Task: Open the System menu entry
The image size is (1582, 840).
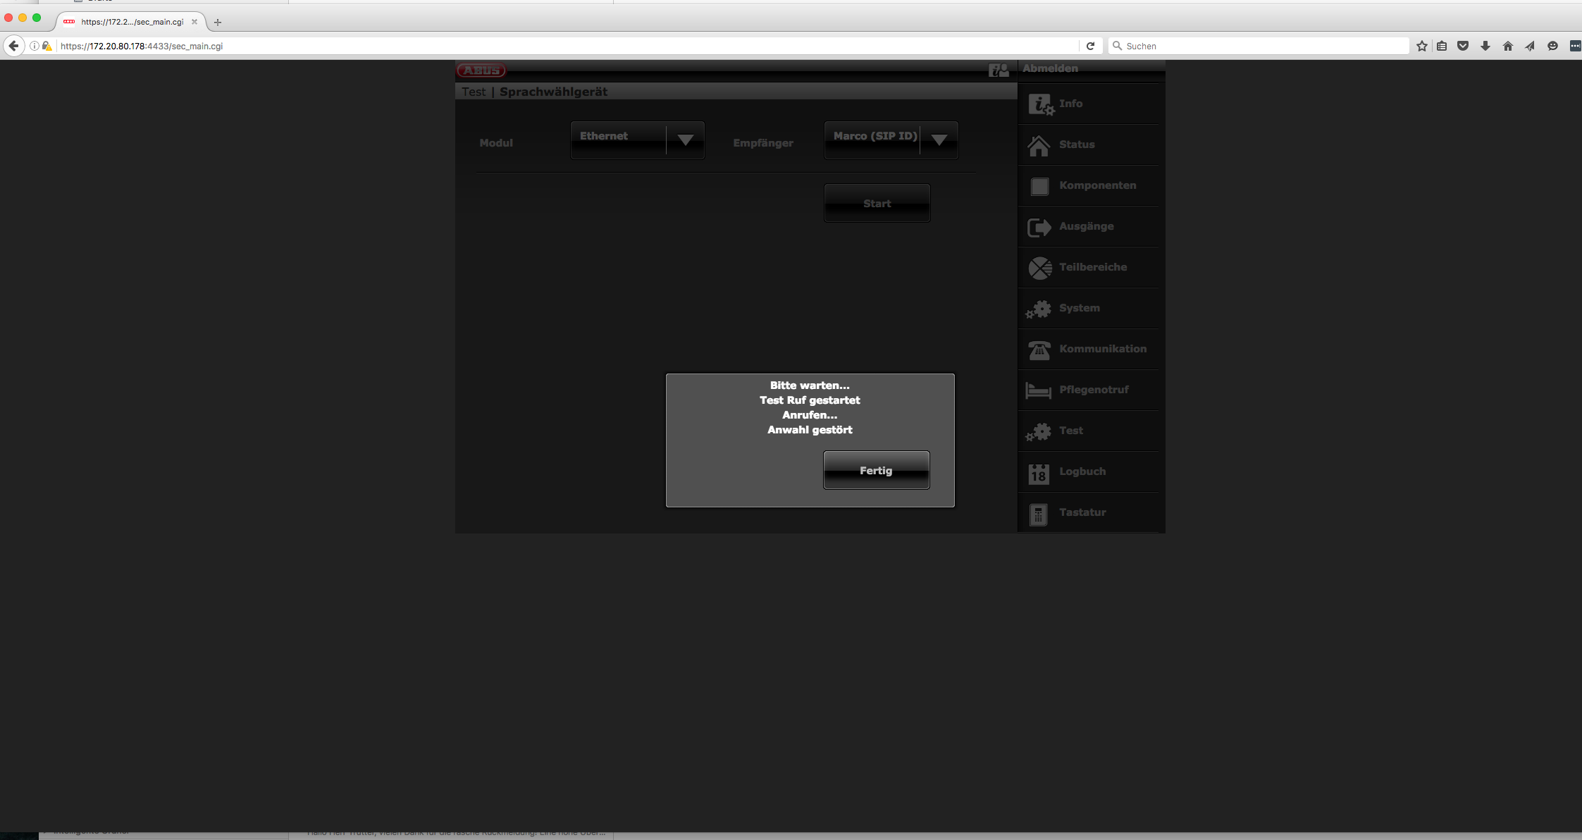Action: 1079,308
